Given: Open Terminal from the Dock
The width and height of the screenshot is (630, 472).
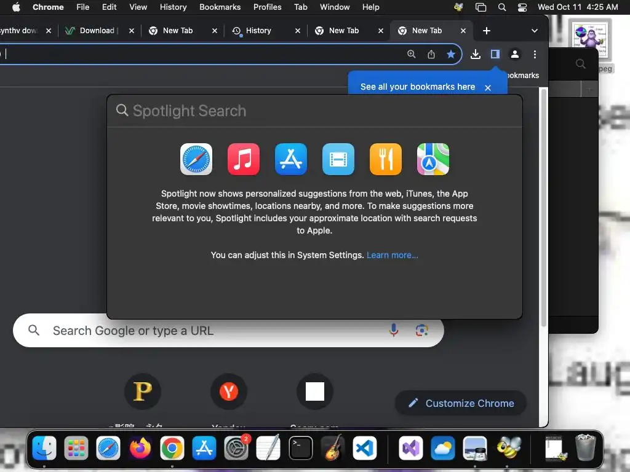Looking at the screenshot, I should tap(300, 448).
